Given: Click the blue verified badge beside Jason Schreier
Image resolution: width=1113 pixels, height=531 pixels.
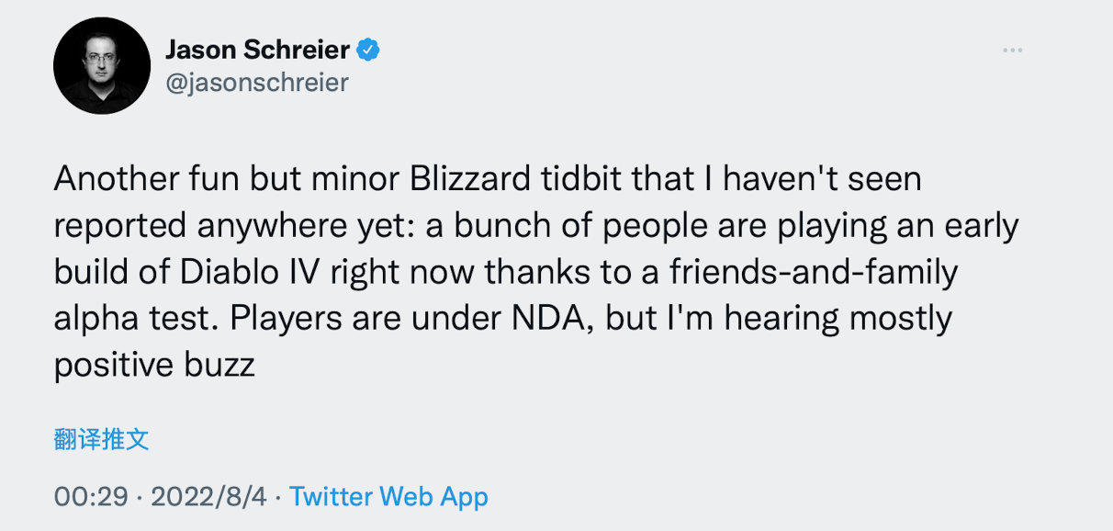Looking at the screenshot, I should point(368,50).
